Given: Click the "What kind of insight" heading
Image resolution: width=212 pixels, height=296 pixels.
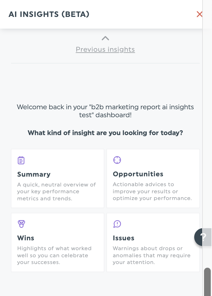Looking at the screenshot, I should (105, 133).
